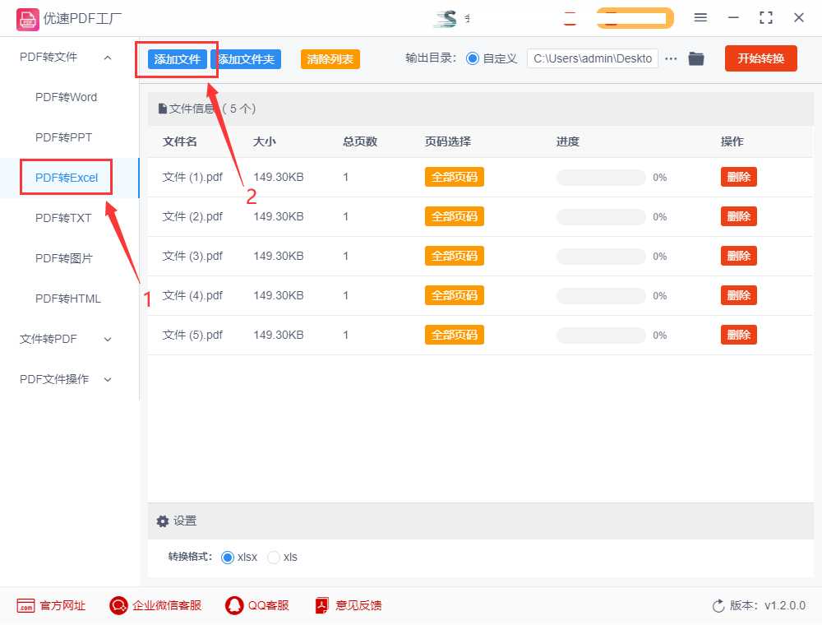Click the file info document icon

(x=163, y=109)
